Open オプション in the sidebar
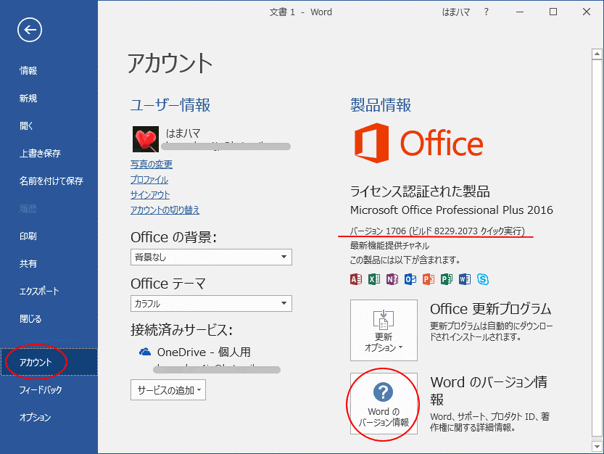604x454 pixels. tap(35, 417)
